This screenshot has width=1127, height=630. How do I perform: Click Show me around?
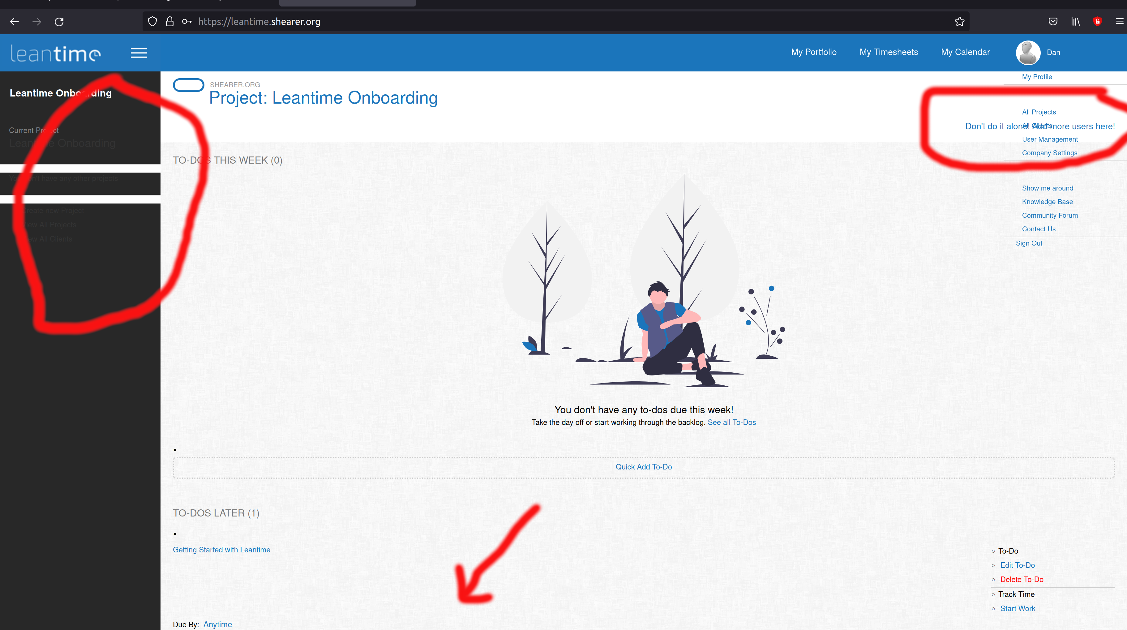[1048, 188]
